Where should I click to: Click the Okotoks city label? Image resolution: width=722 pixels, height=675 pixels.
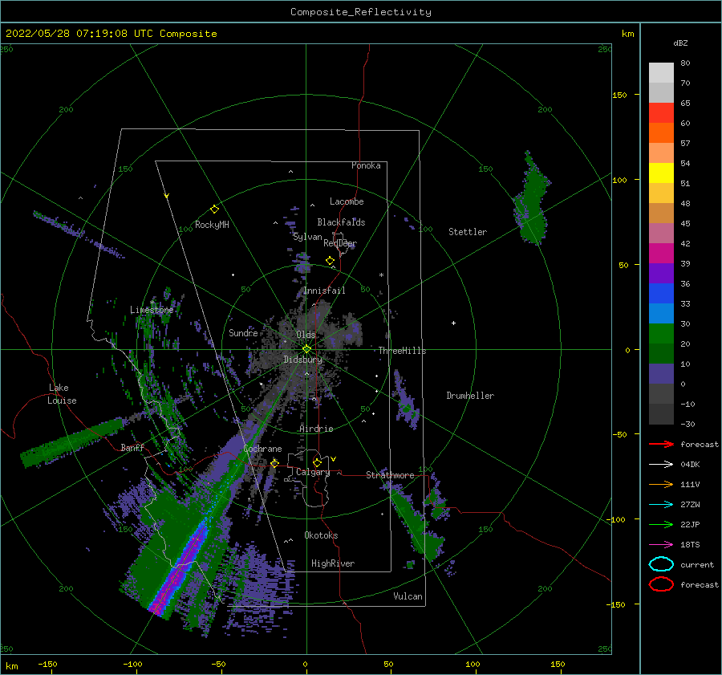coord(321,535)
